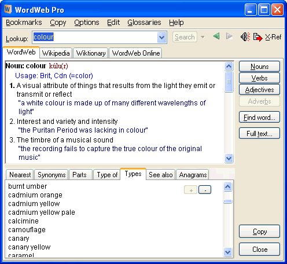
Task: Click types list scroll down arrow
Action: 227,252
